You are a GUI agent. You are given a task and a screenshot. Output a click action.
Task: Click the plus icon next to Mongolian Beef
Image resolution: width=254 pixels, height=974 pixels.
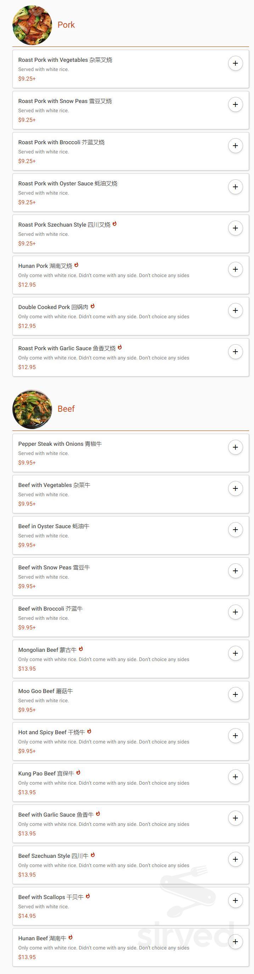pos(236,653)
